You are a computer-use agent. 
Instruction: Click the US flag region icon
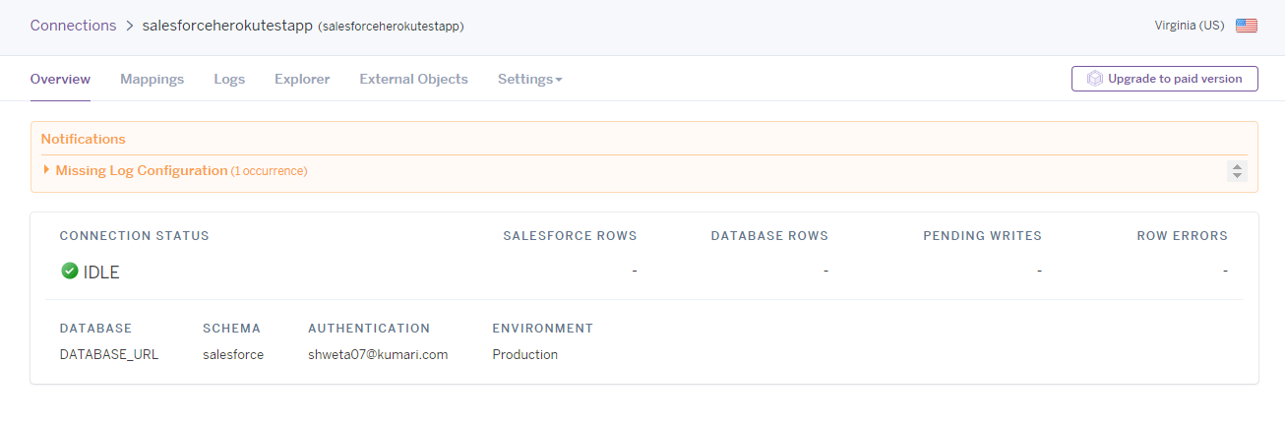tap(1247, 26)
